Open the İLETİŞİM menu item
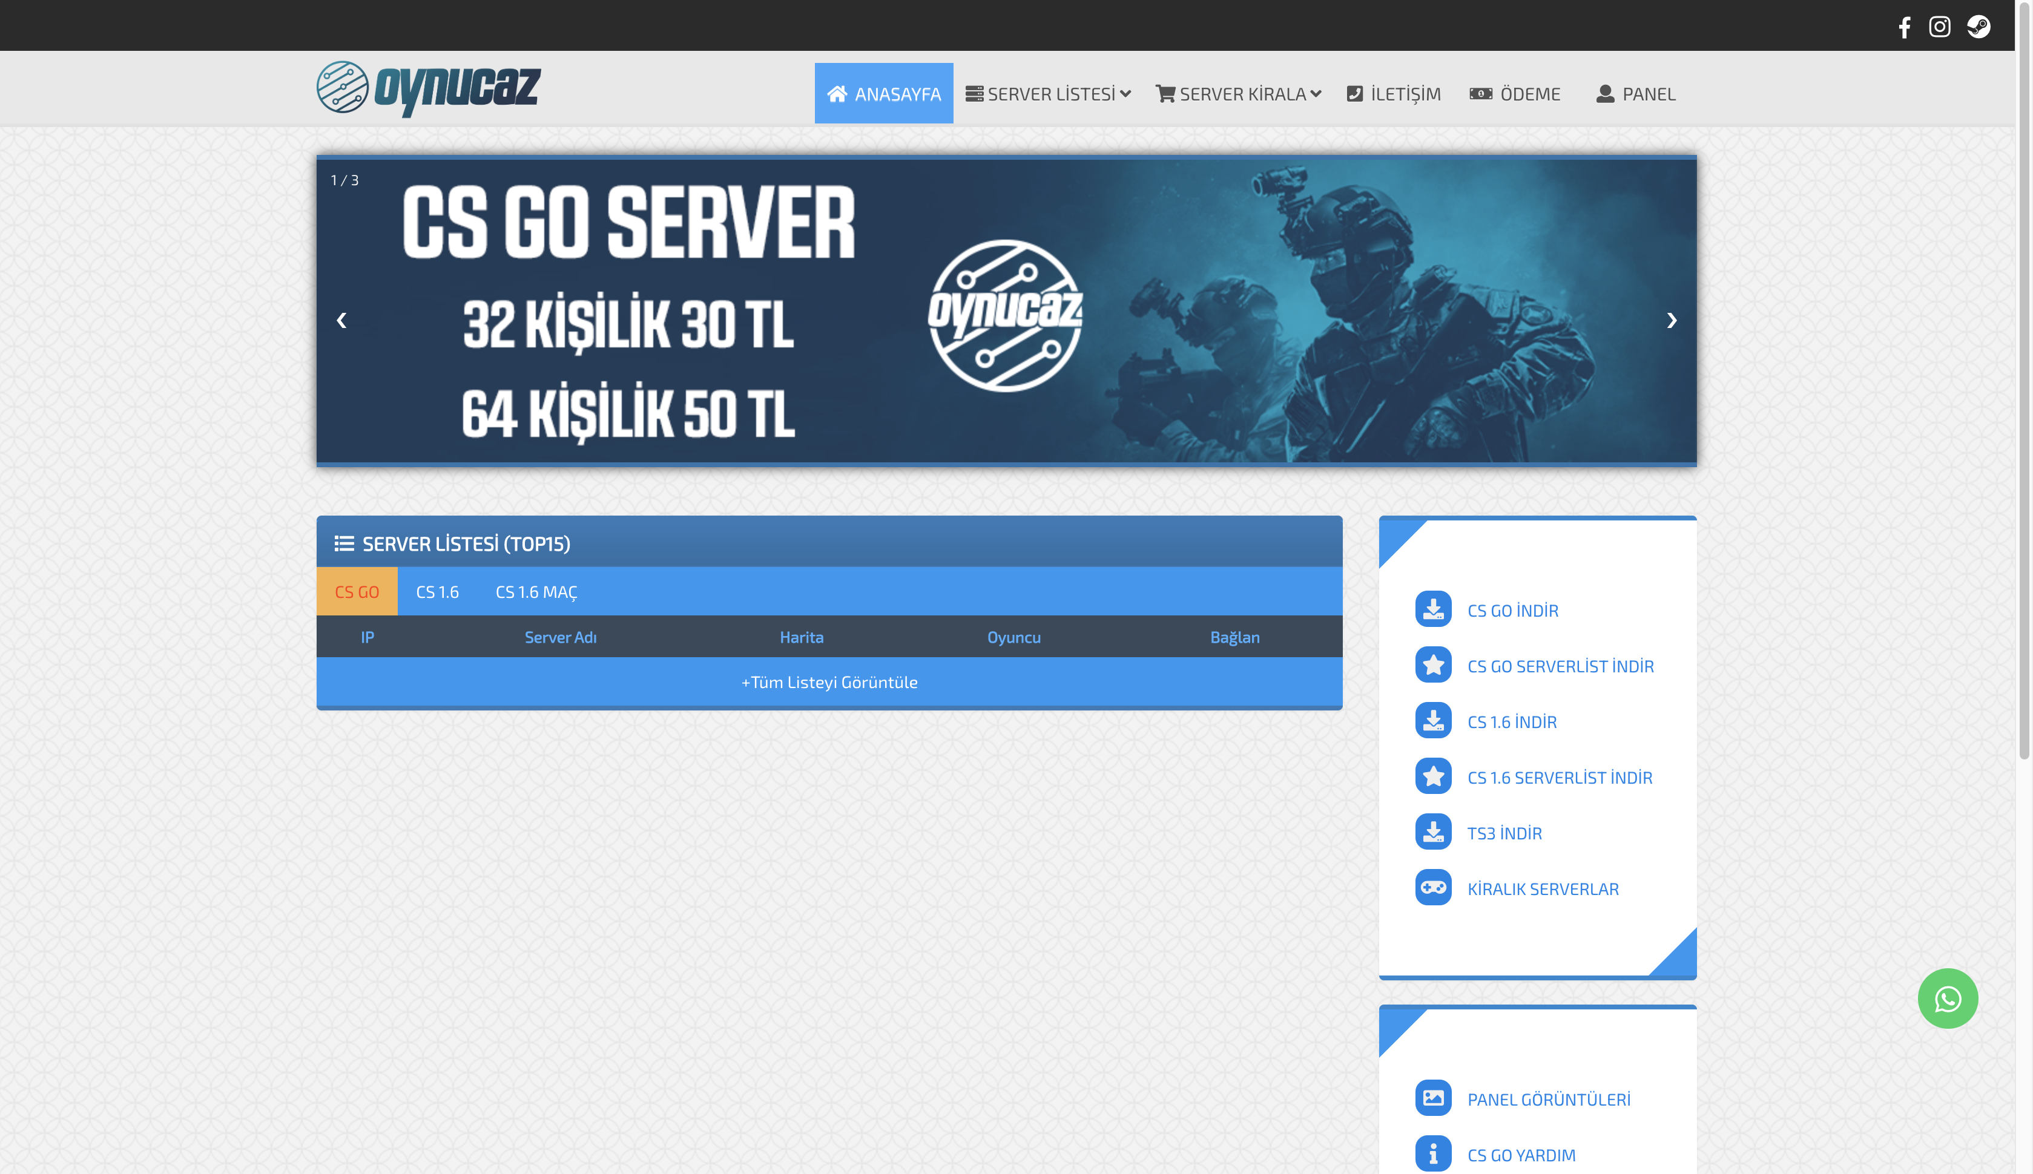The width and height of the screenshot is (2033, 1174). 1394,94
